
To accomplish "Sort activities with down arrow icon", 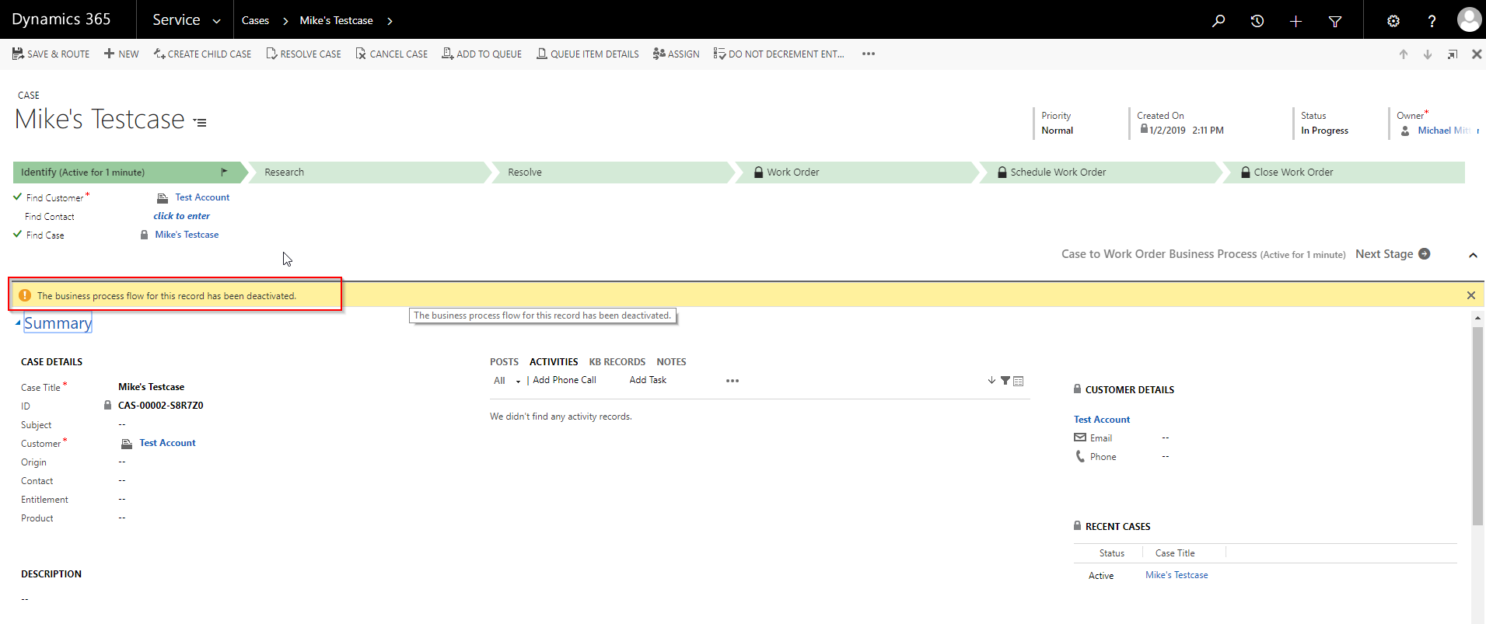I will pos(991,381).
